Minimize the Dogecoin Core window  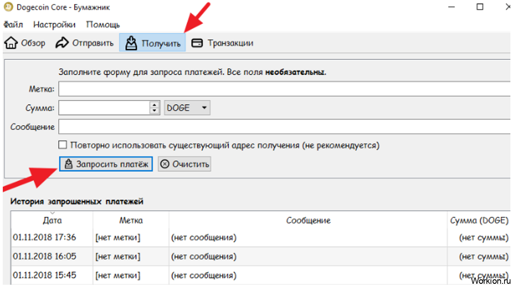point(451,7)
